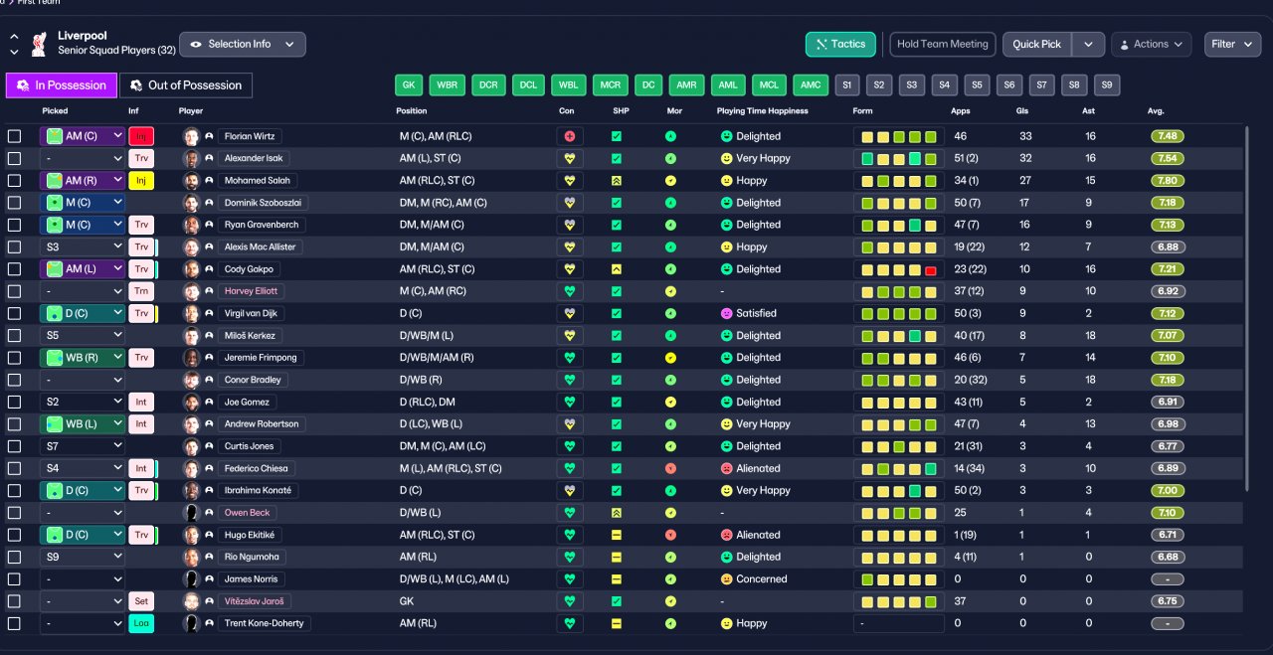This screenshot has height=655, width=1273.
Task: Click the red Inj badge for Florian Wirtz
Action: [x=141, y=136]
